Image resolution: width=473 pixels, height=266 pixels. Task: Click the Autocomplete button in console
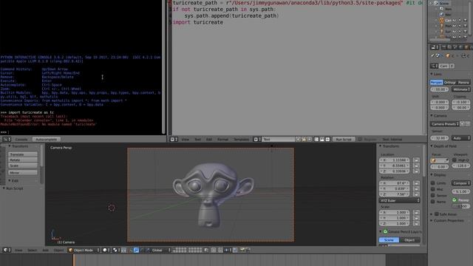(46, 140)
